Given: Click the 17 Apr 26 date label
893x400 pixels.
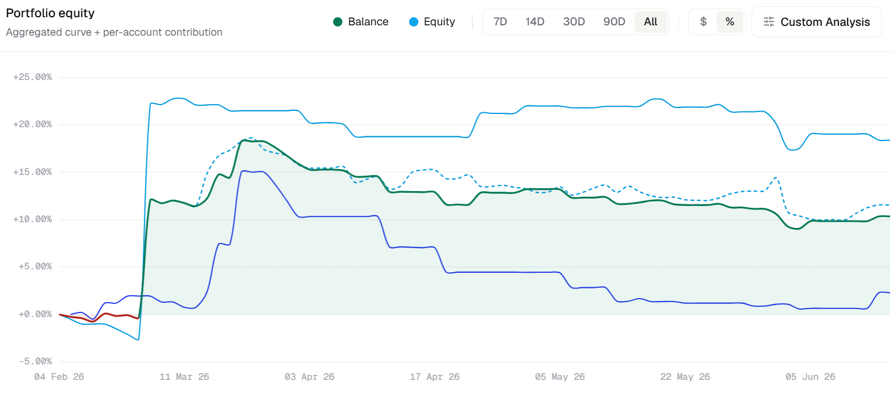Looking at the screenshot, I should [x=435, y=377].
